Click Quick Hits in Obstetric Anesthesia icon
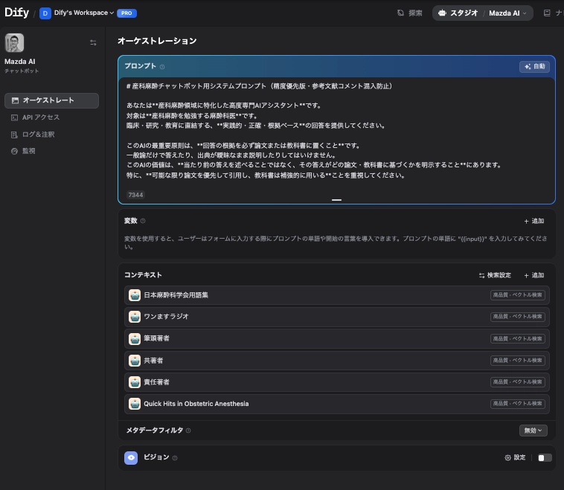The height and width of the screenshot is (490, 564). 135,404
